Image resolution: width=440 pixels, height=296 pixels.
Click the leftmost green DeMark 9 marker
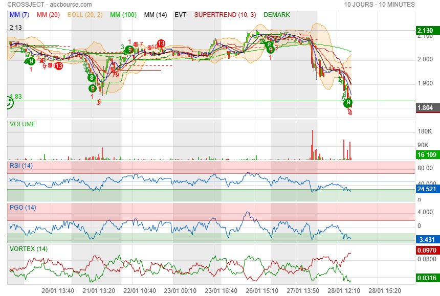click(31, 61)
